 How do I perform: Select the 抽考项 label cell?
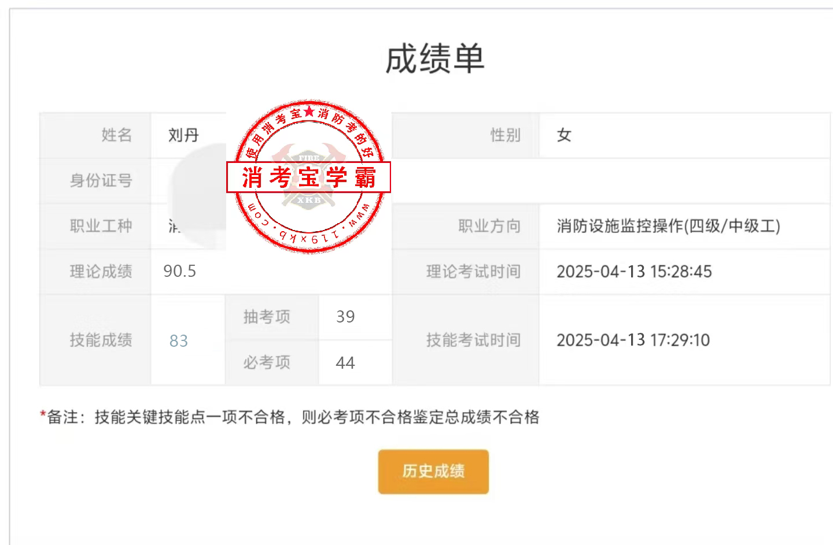pyautogui.click(x=272, y=317)
